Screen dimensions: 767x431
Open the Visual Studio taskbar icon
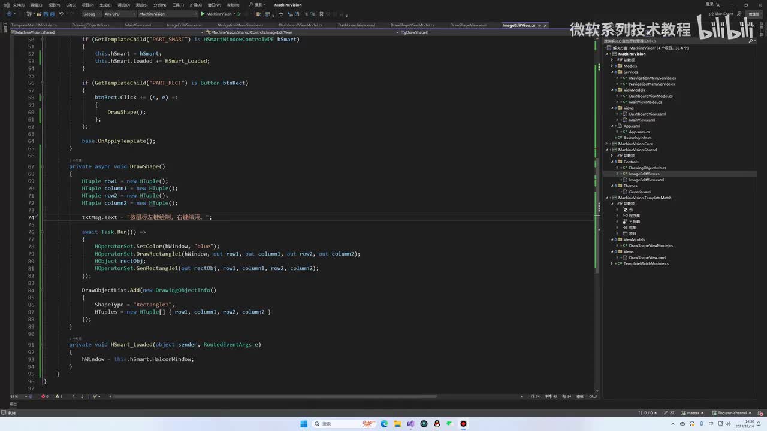(x=410, y=424)
